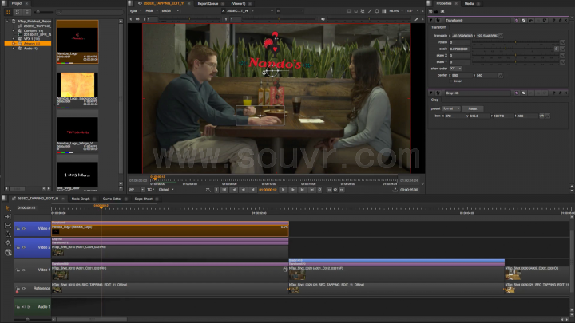The height and width of the screenshot is (323, 575).
Task: Toggle lock on Video 2 track
Action: 18,248
